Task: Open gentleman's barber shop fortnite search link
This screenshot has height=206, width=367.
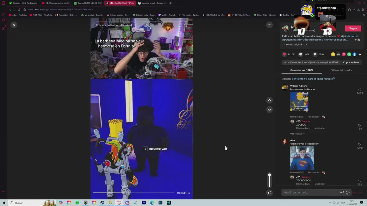Action: (313, 79)
